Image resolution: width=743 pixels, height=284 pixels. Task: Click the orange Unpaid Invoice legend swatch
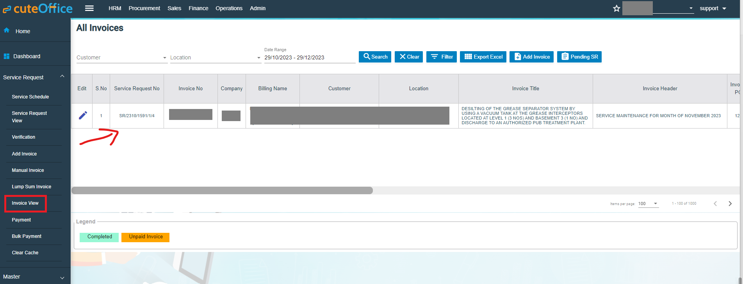(145, 237)
